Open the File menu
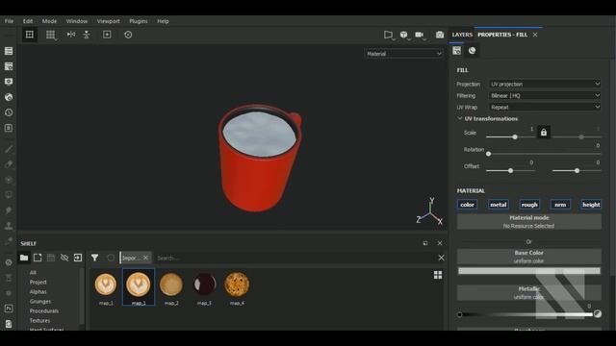The height and width of the screenshot is (346, 616). (9, 21)
